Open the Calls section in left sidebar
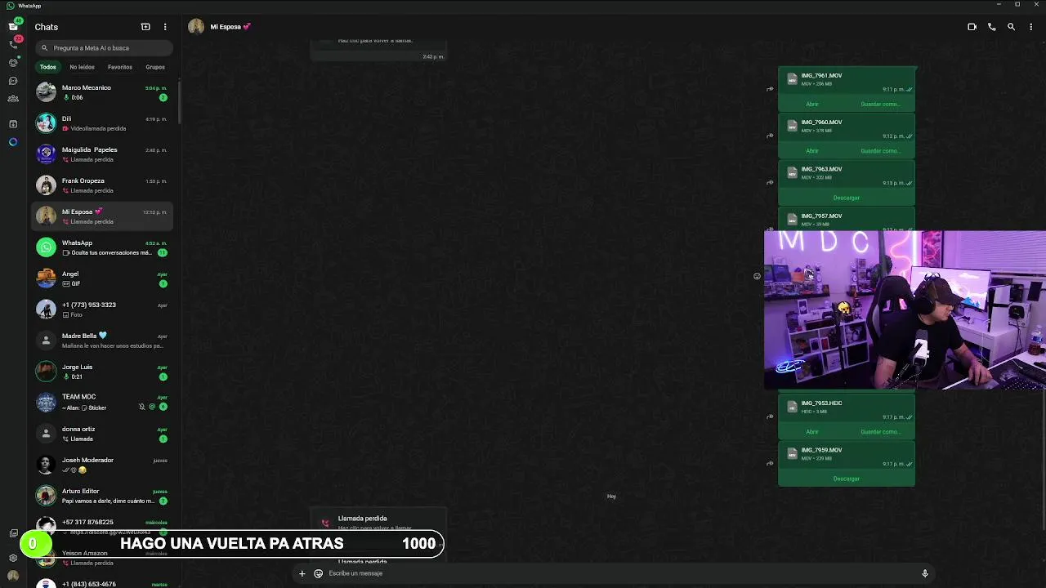Image resolution: width=1046 pixels, height=588 pixels. (x=13, y=44)
